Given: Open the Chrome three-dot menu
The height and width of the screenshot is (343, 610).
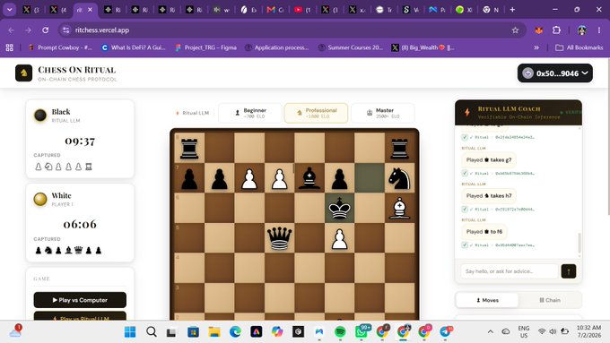Looking at the screenshot, I should pyautogui.click(x=599, y=30).
